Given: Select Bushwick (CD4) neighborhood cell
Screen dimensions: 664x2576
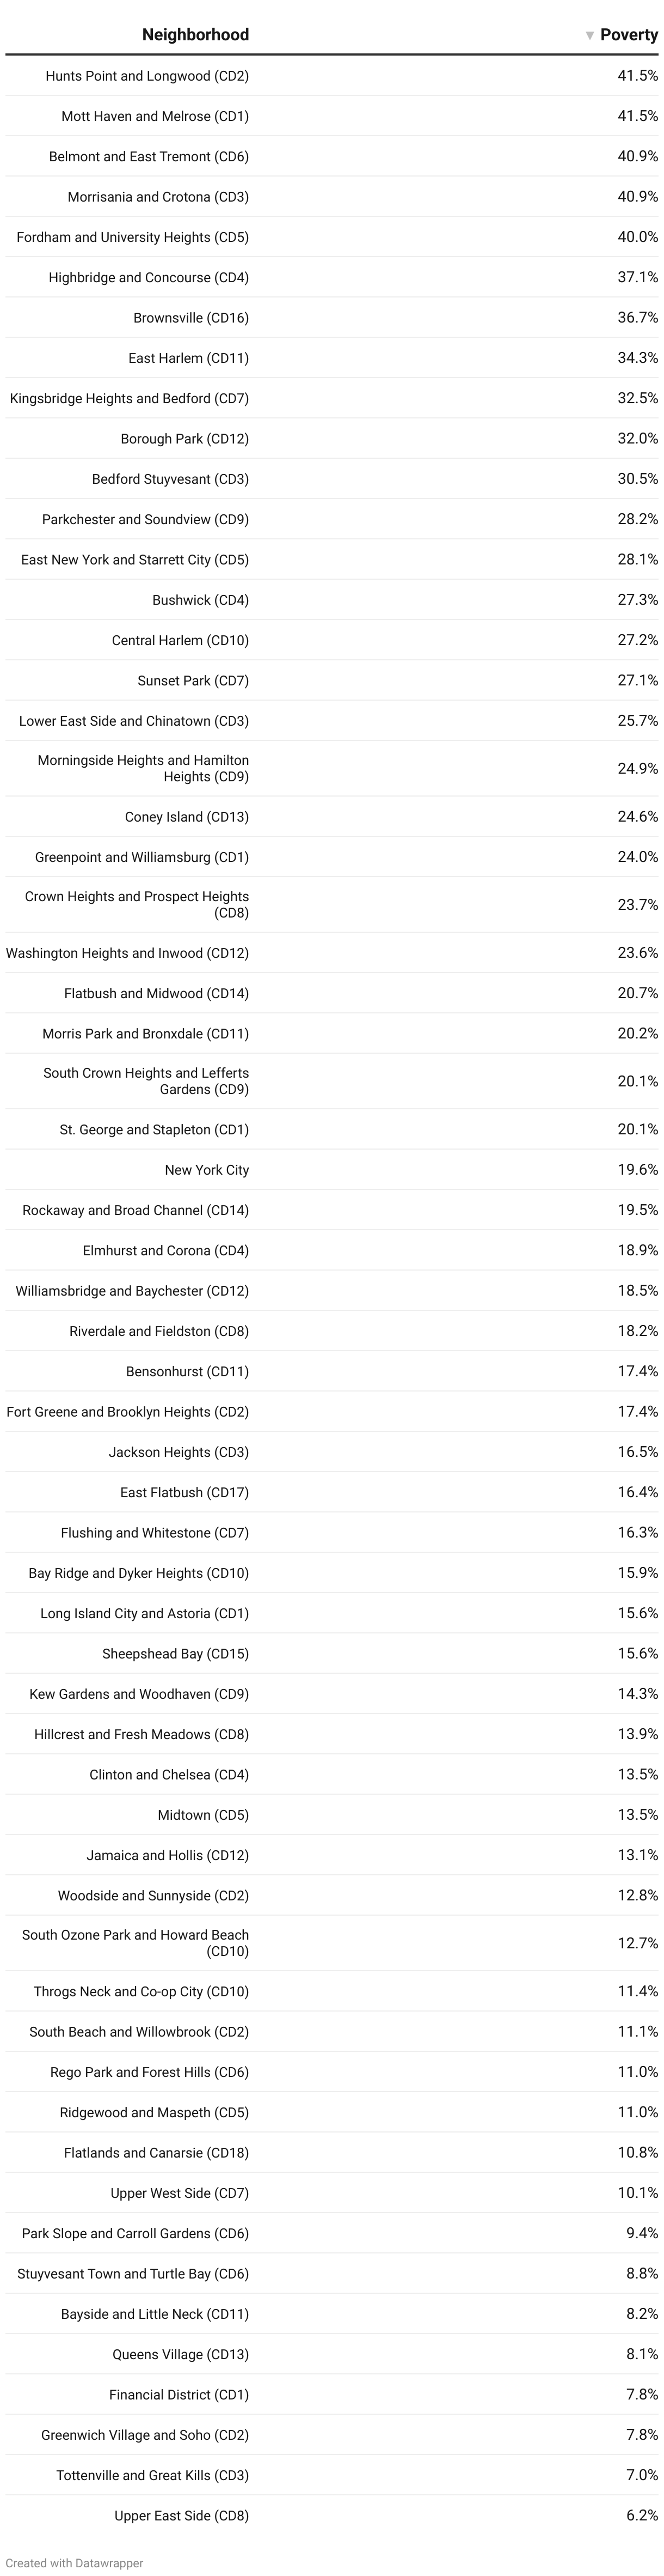Looking at the screenshot, I should coord(200,600).
